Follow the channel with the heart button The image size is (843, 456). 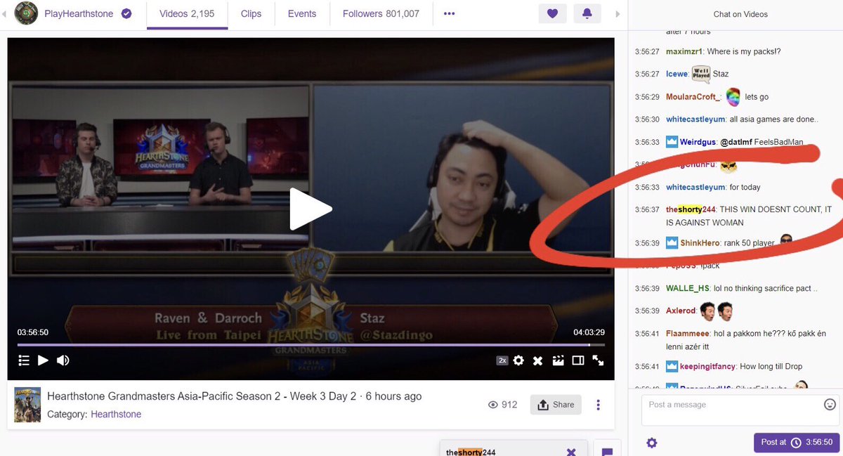tap(552, 13)
